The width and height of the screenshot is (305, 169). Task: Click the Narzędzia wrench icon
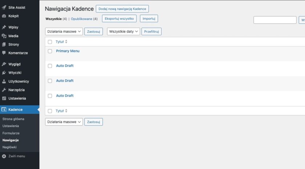(x=4, y=90)
